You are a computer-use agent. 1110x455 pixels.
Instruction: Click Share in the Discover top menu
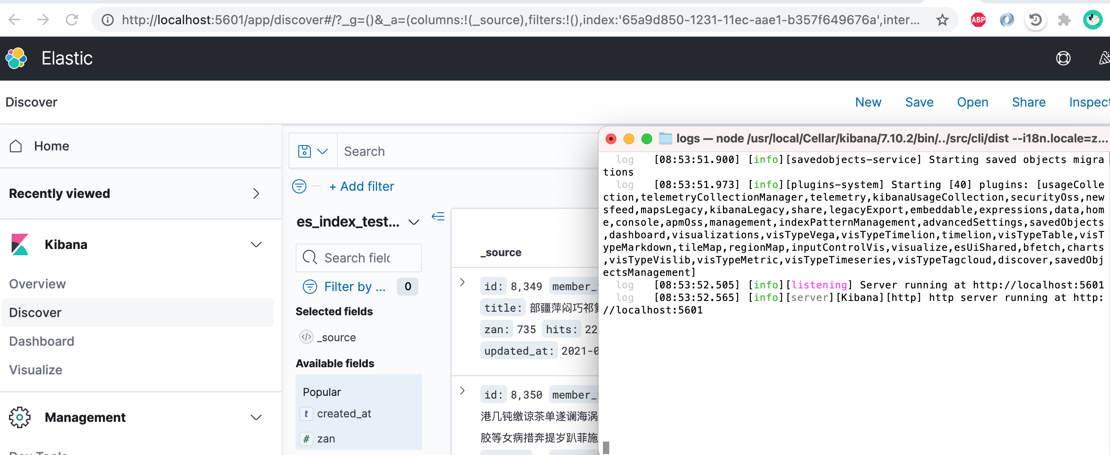[x=1028, y=102]
